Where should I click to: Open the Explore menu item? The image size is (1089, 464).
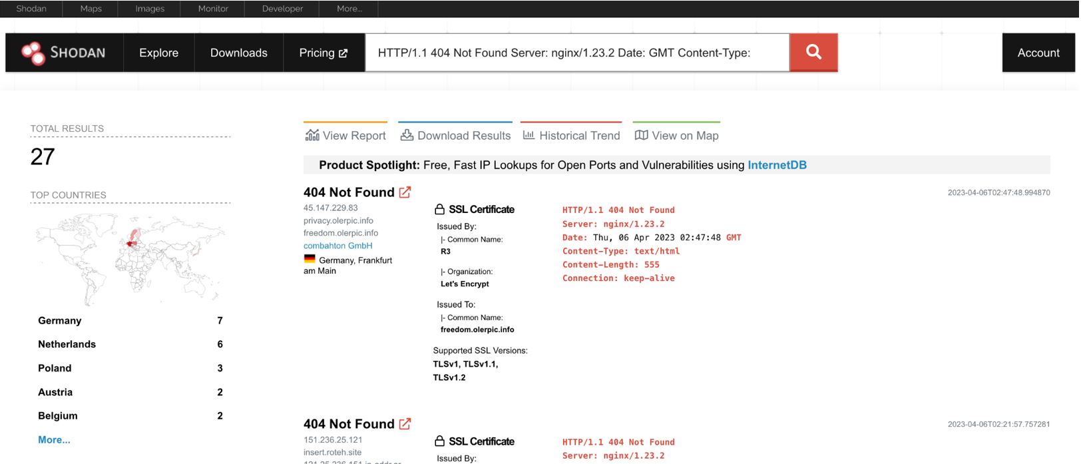[158, 53]
